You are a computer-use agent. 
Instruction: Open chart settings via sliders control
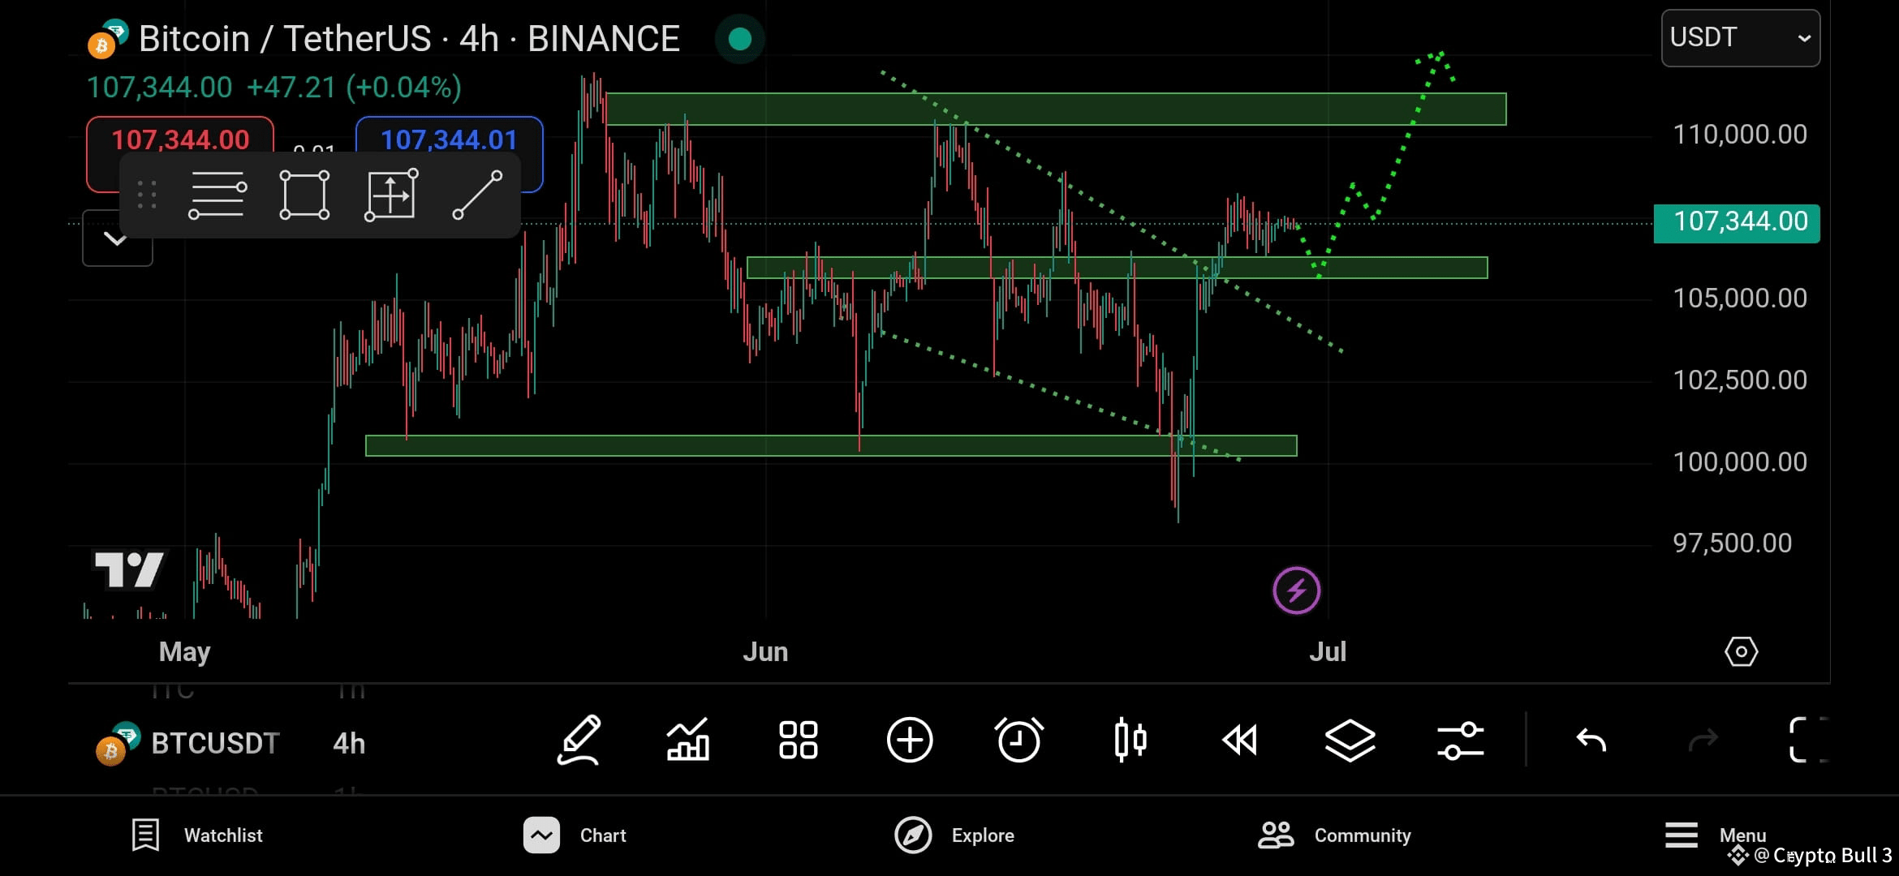(1461, 740)
